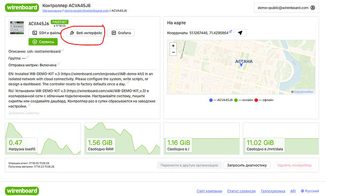The image size is (349, 196).
Task: Click the green онлайн legend dot
Action: (236, 100)
